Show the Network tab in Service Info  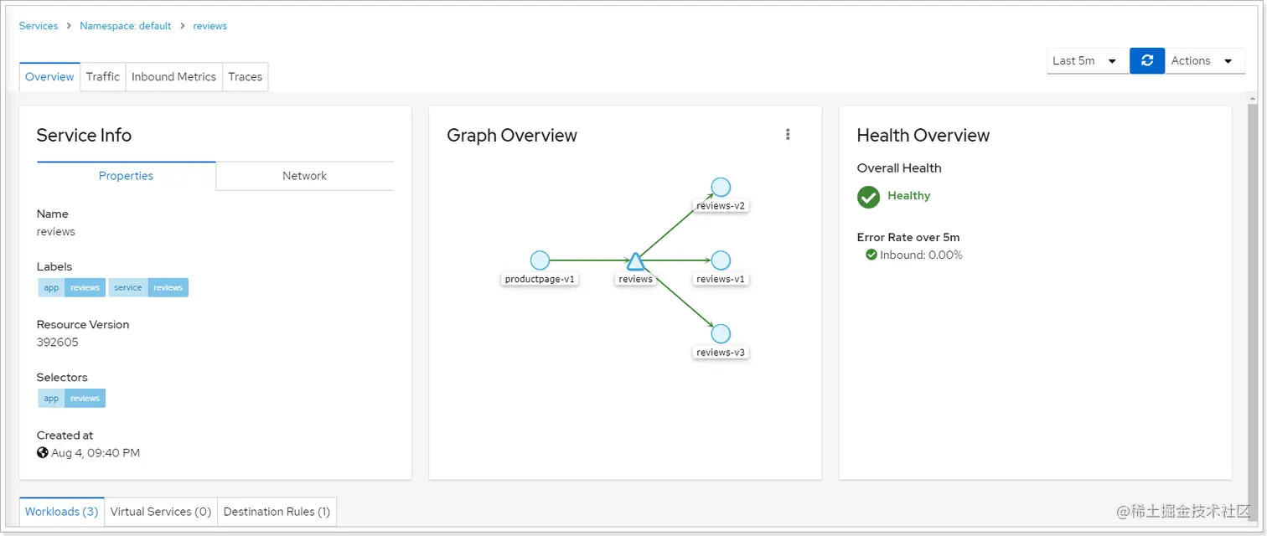[305, 176]
